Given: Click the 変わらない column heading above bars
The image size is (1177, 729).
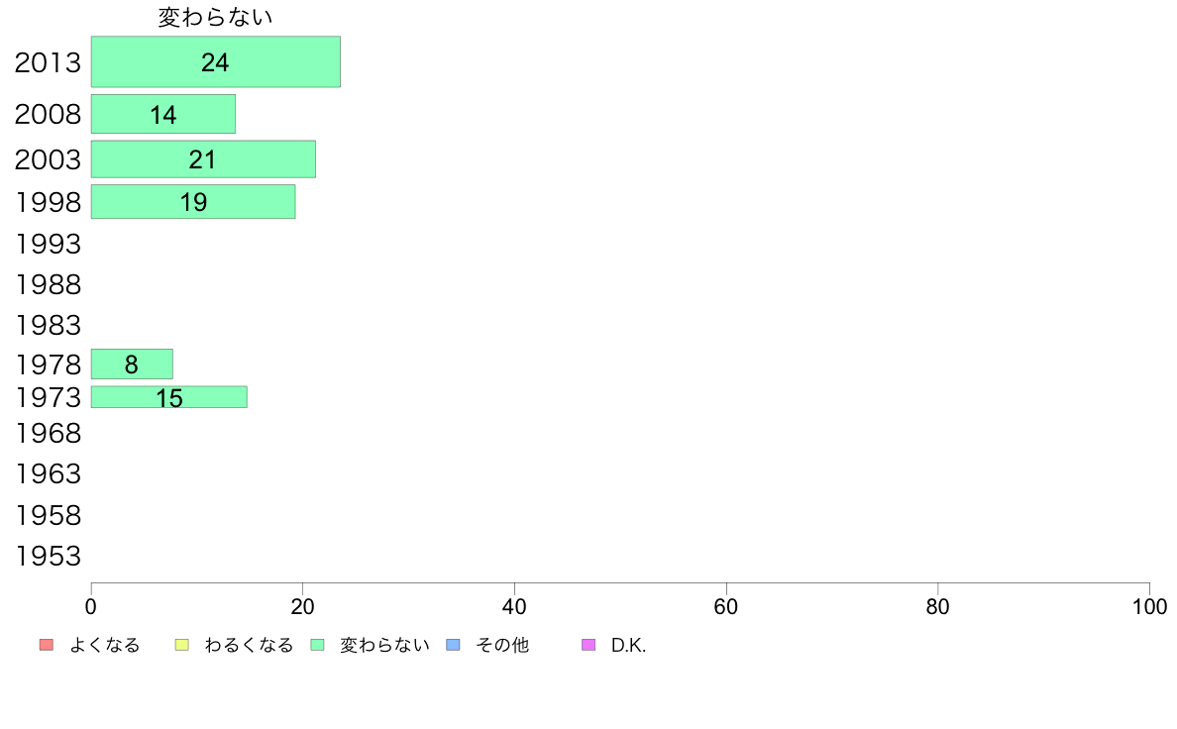Looking at the screenshot, I should click(215, 17).
